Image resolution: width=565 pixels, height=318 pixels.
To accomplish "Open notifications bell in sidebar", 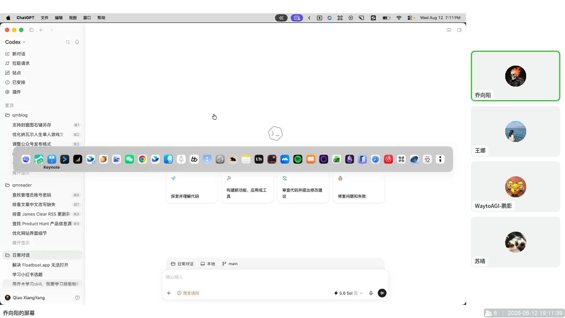I will coord(77,42).
